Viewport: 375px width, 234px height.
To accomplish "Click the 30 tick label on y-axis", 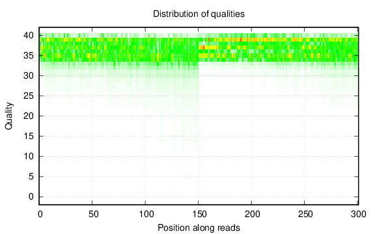I will 29,75.
